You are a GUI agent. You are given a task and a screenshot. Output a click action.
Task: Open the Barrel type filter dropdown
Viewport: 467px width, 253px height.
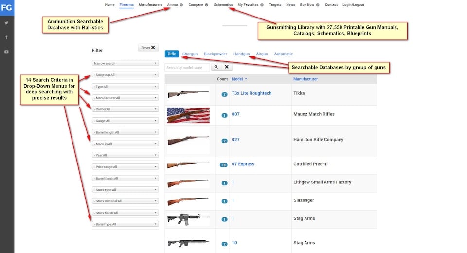coord(125,224)
